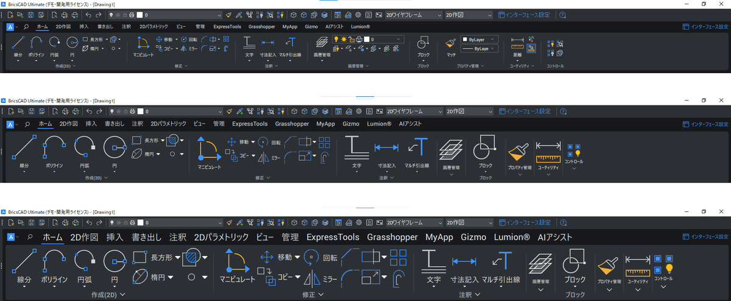
Task: Click help question icon in top window
Action: [562, 14]
